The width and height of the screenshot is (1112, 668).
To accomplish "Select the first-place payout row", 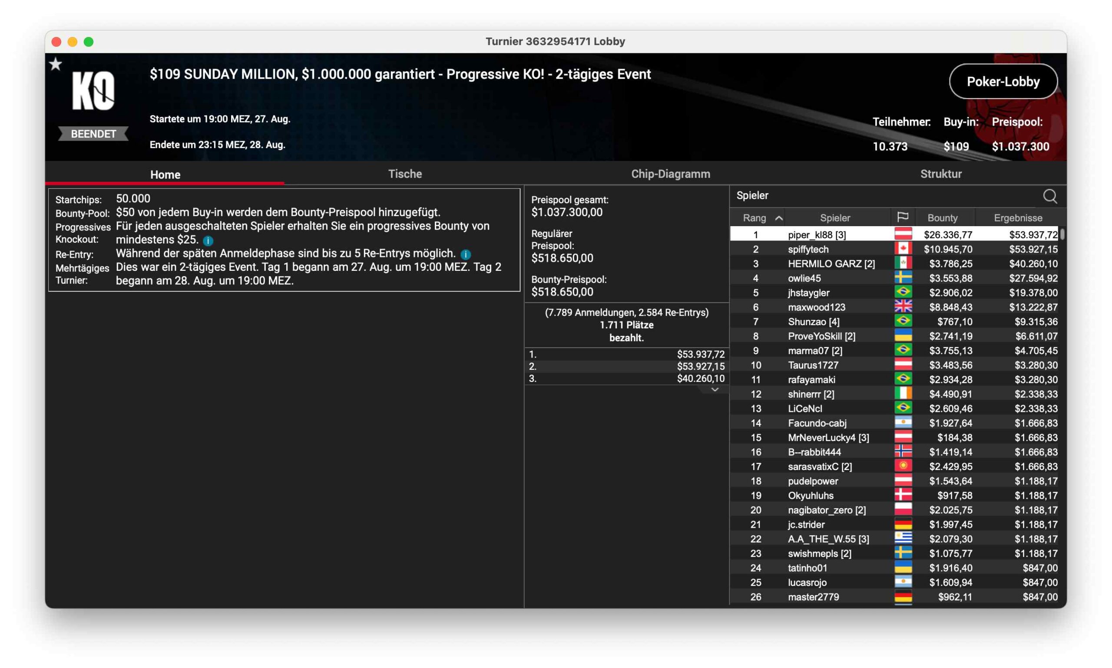I will point(626,354).
